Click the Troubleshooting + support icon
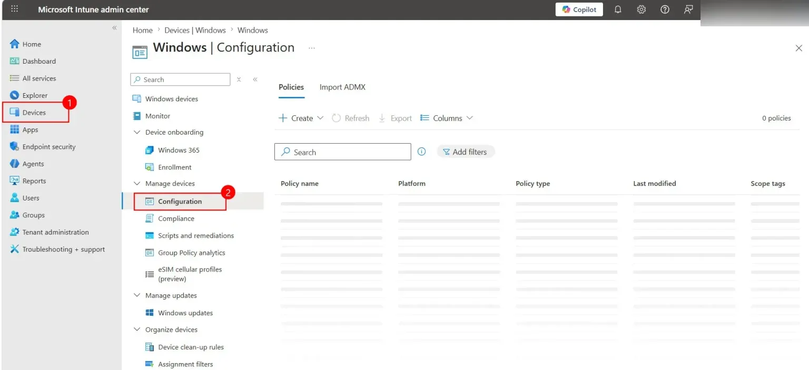 (x=14, y=249)
